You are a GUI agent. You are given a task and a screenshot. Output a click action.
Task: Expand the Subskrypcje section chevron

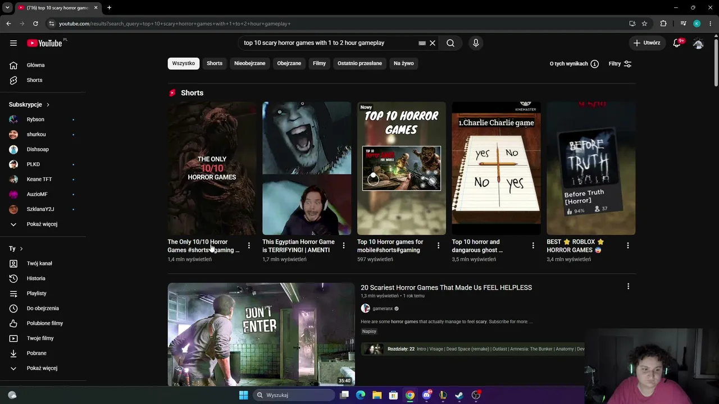pos(48,105)
